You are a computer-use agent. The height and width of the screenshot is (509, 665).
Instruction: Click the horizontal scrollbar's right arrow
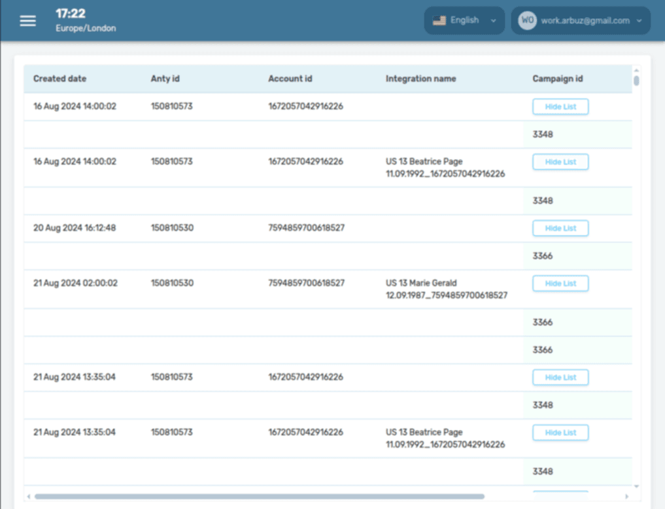627,497
